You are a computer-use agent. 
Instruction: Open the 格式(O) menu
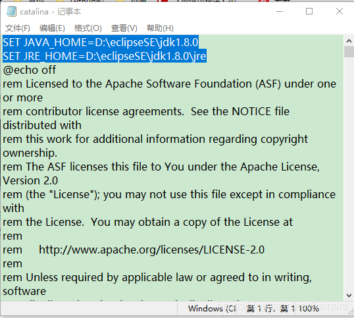point(88,28)
